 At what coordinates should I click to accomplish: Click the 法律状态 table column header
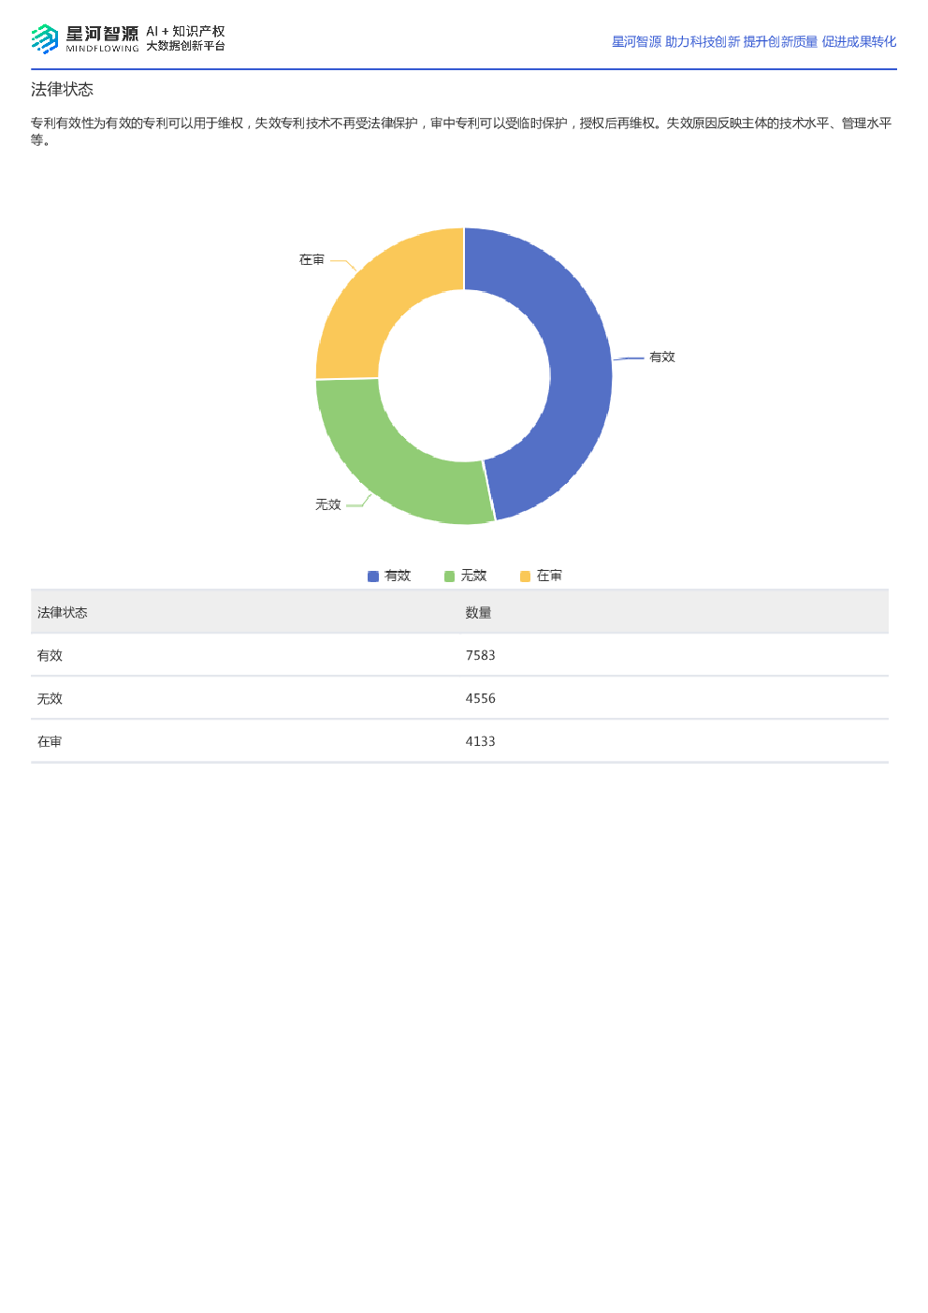coord(63,613)
